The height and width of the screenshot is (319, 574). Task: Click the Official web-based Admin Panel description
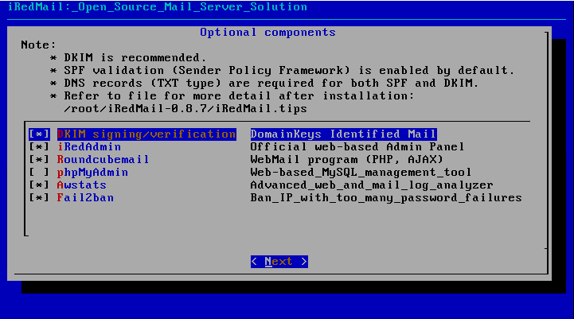(x=357, y=147)
